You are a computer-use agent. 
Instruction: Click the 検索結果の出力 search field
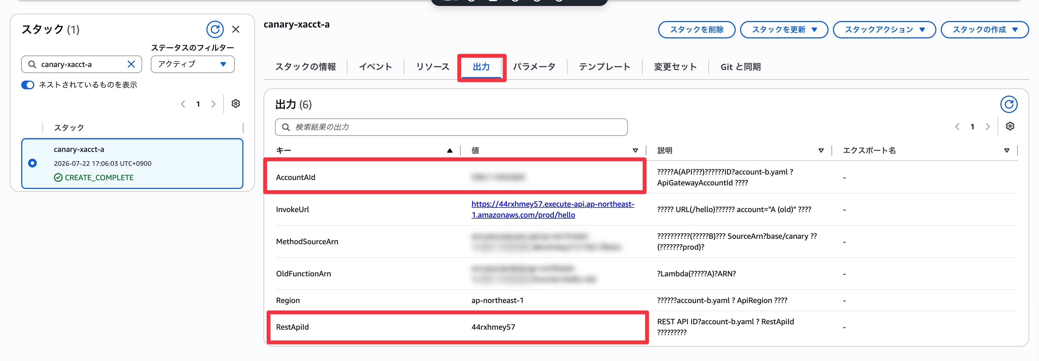tap(451, 127)
